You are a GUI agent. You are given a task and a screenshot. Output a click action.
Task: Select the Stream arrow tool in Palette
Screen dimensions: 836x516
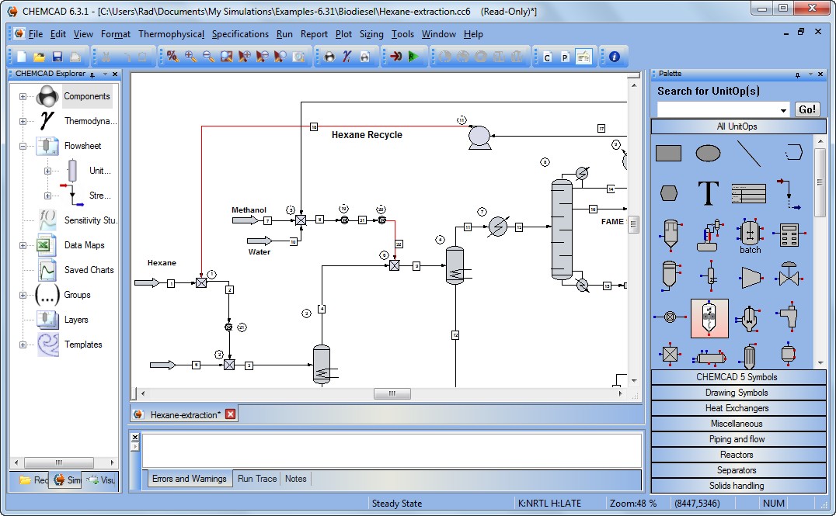[x=789, y=194]
